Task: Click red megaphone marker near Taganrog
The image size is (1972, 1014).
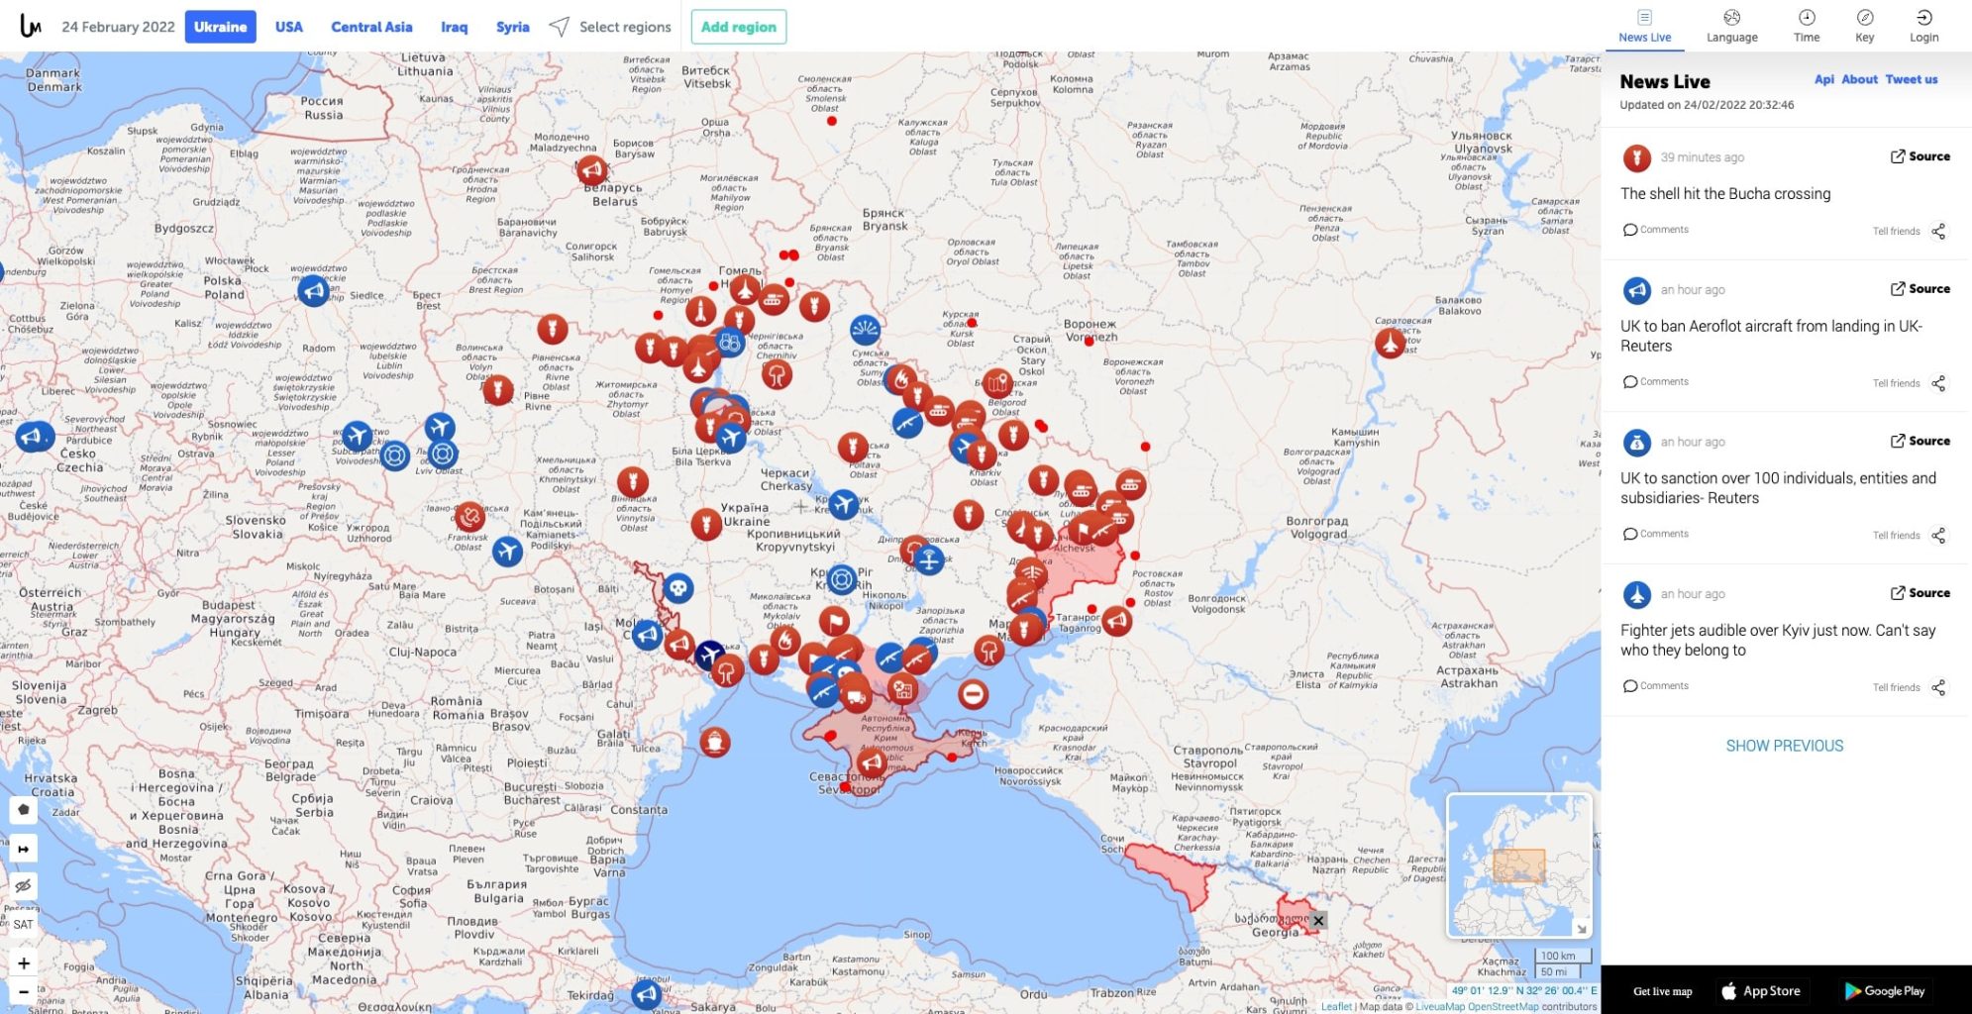Action: coord(1116,621)
